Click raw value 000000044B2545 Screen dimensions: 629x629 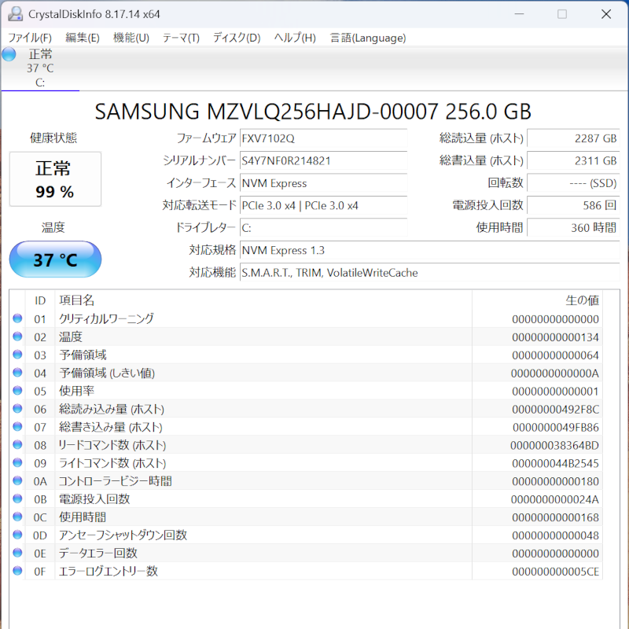pyautogui.click(x=555, y=464)
